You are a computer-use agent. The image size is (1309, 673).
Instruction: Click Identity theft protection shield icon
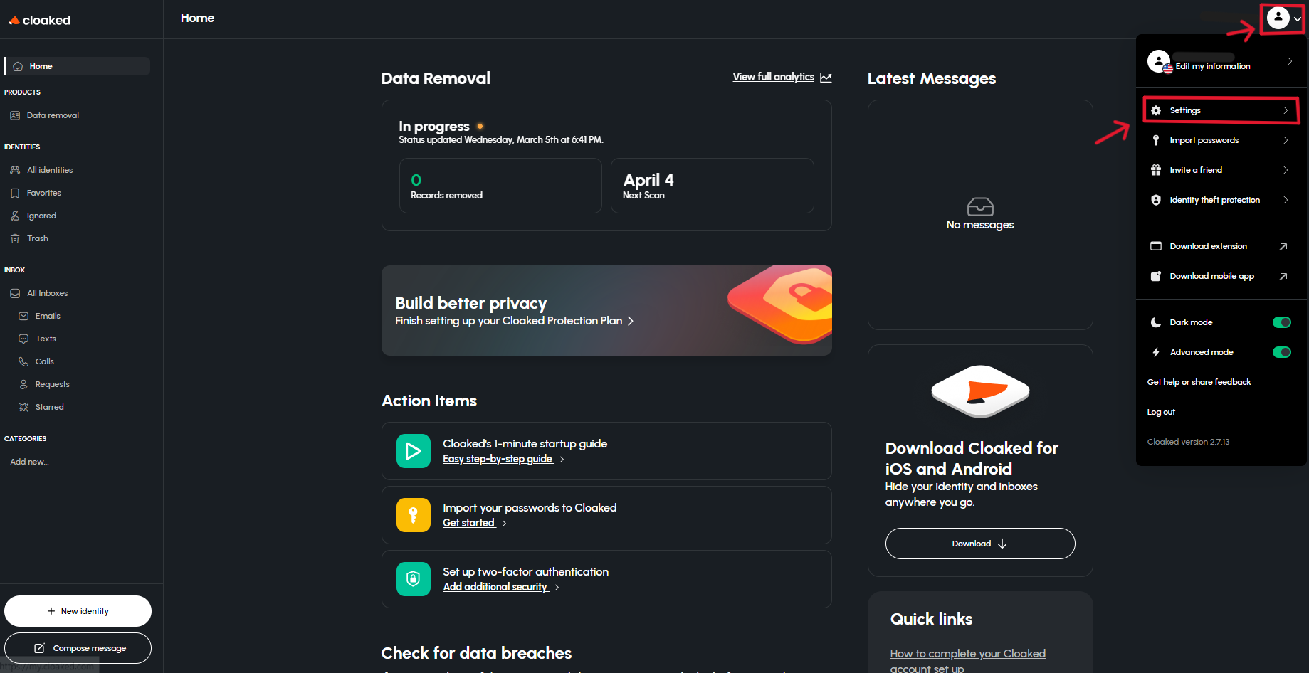coord(1156,200)
